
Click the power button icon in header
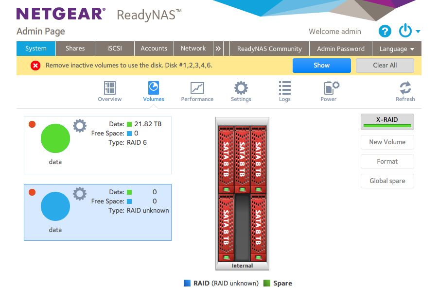(405, 31)
